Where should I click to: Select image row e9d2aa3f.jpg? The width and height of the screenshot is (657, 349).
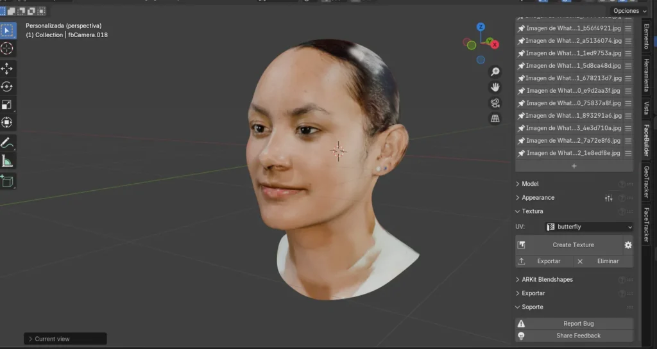click(574, 91)
